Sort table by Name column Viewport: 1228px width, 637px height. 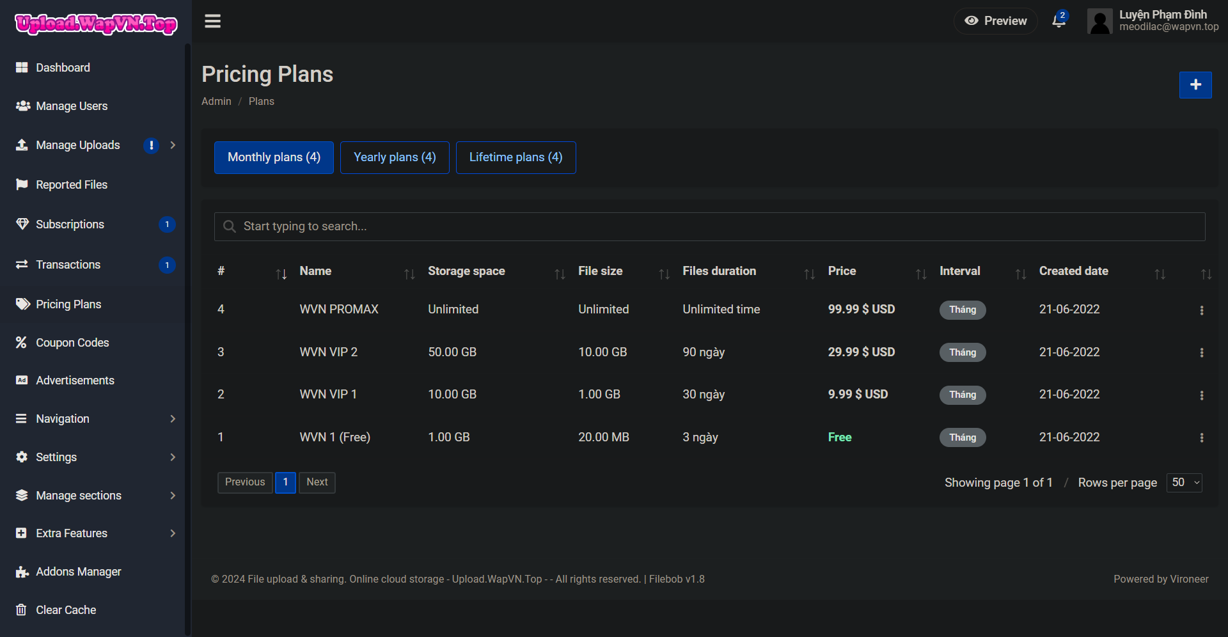click(x=409, y=274)
